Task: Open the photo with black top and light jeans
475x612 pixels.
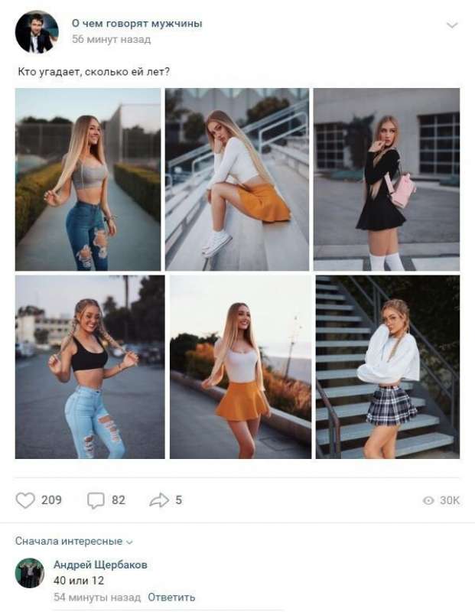Action: (89, 367)
